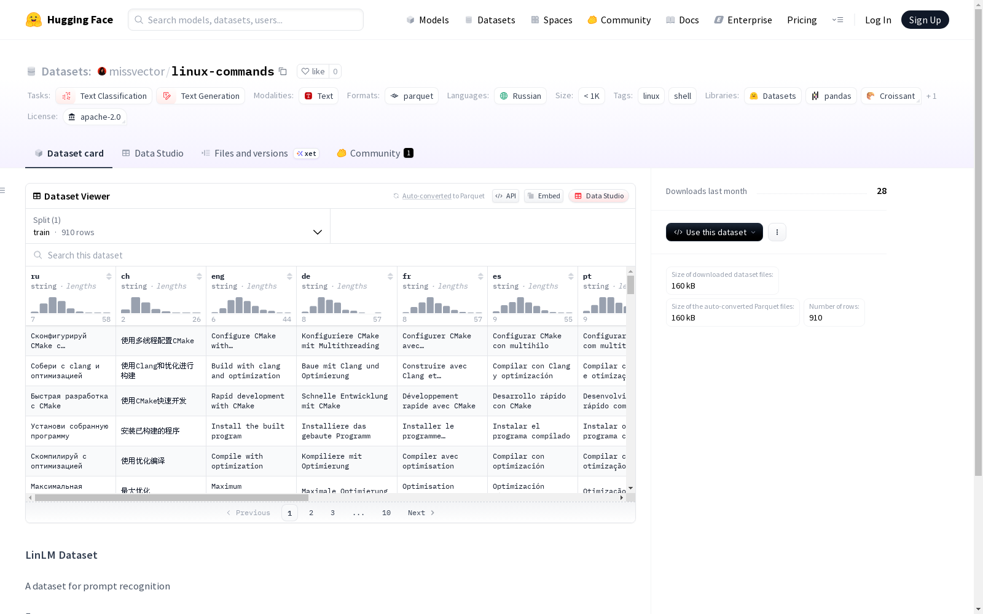Select the Text Generation task tag
The width and height of the screenshot is (983, 614).
click(200, 96)
